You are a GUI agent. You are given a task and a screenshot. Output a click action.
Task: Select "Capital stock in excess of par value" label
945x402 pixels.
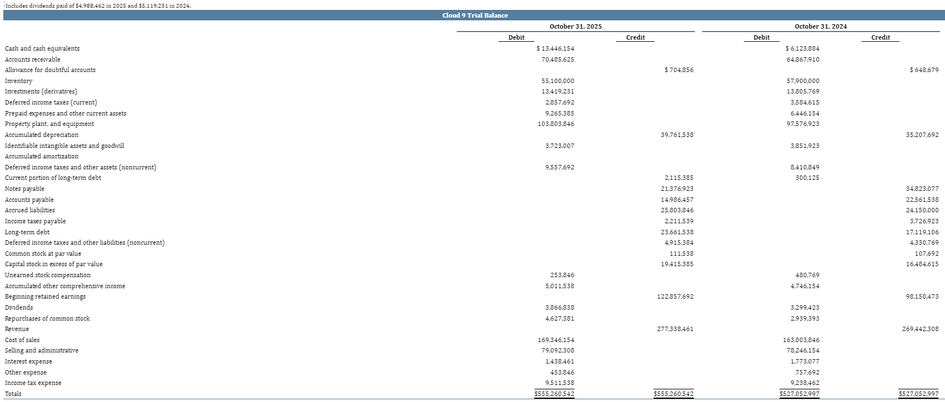[54, 264]
